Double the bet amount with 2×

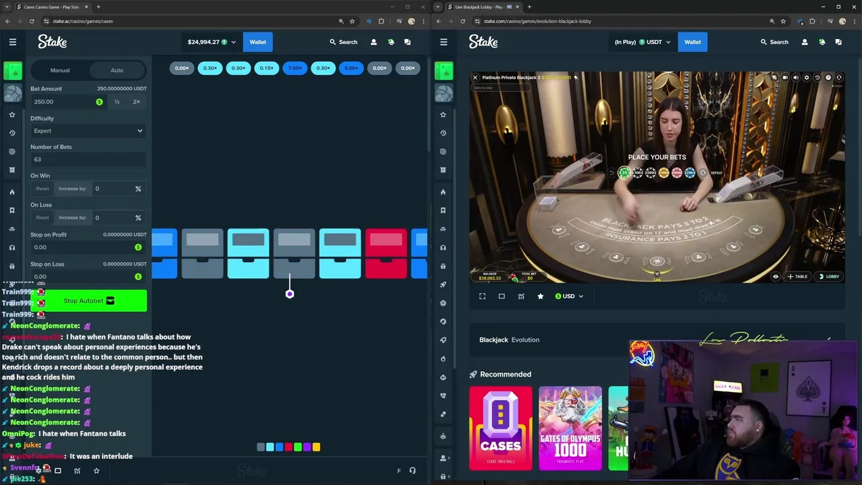(x=137, y=102)
